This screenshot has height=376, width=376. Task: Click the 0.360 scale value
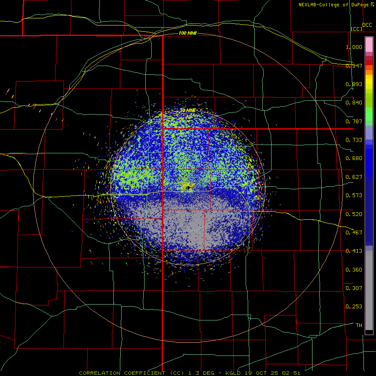[354, 270]
